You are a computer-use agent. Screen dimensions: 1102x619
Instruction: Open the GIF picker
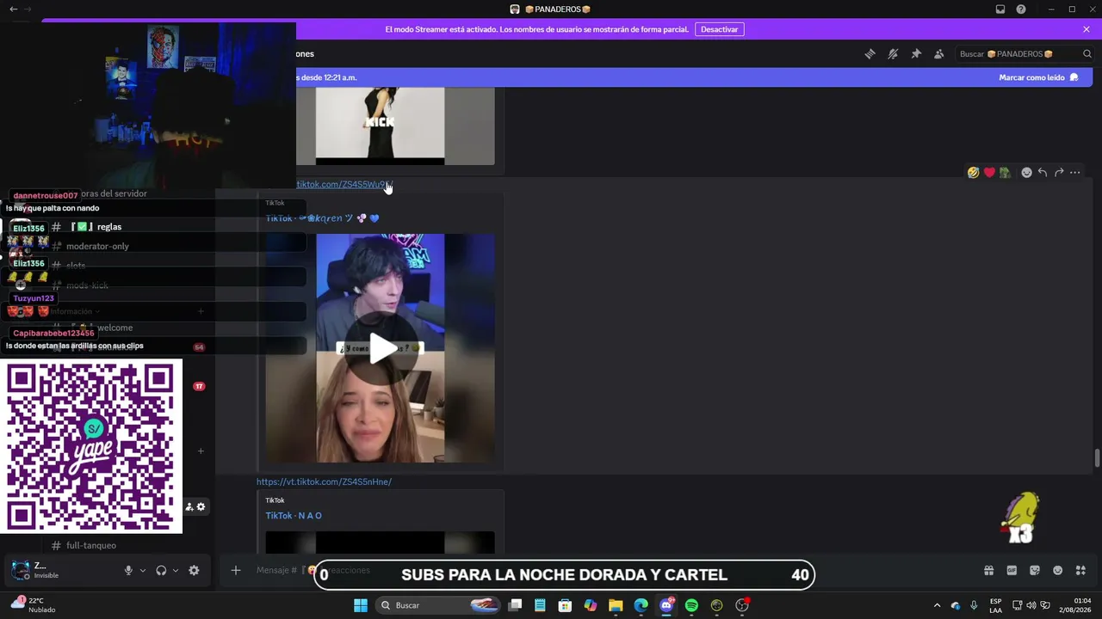point(1012,571)
